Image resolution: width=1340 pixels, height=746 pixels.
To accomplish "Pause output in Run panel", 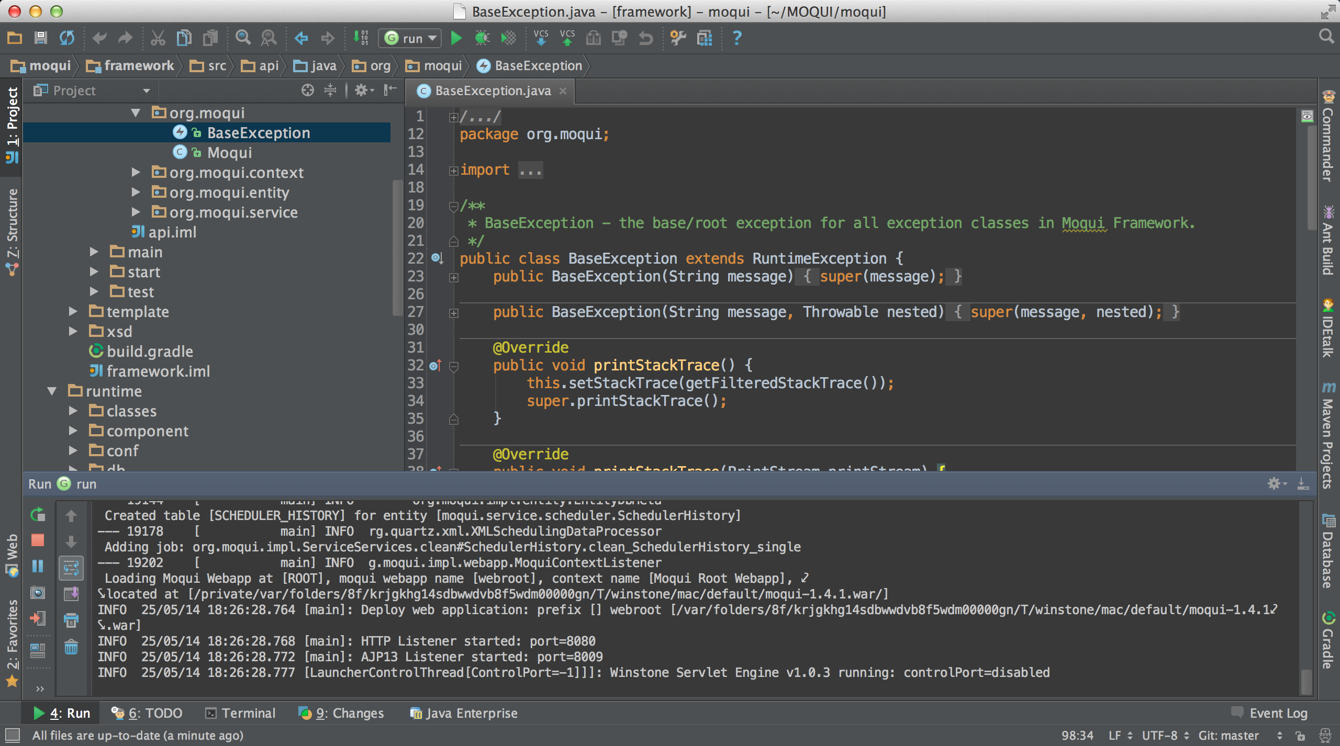I will (38, 566).
